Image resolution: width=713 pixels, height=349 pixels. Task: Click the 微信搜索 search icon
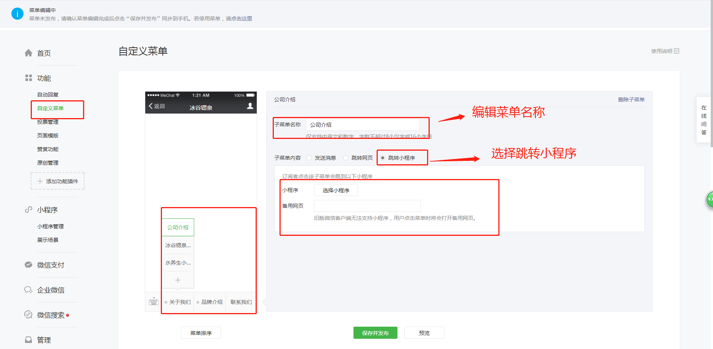tap(28, 315)
